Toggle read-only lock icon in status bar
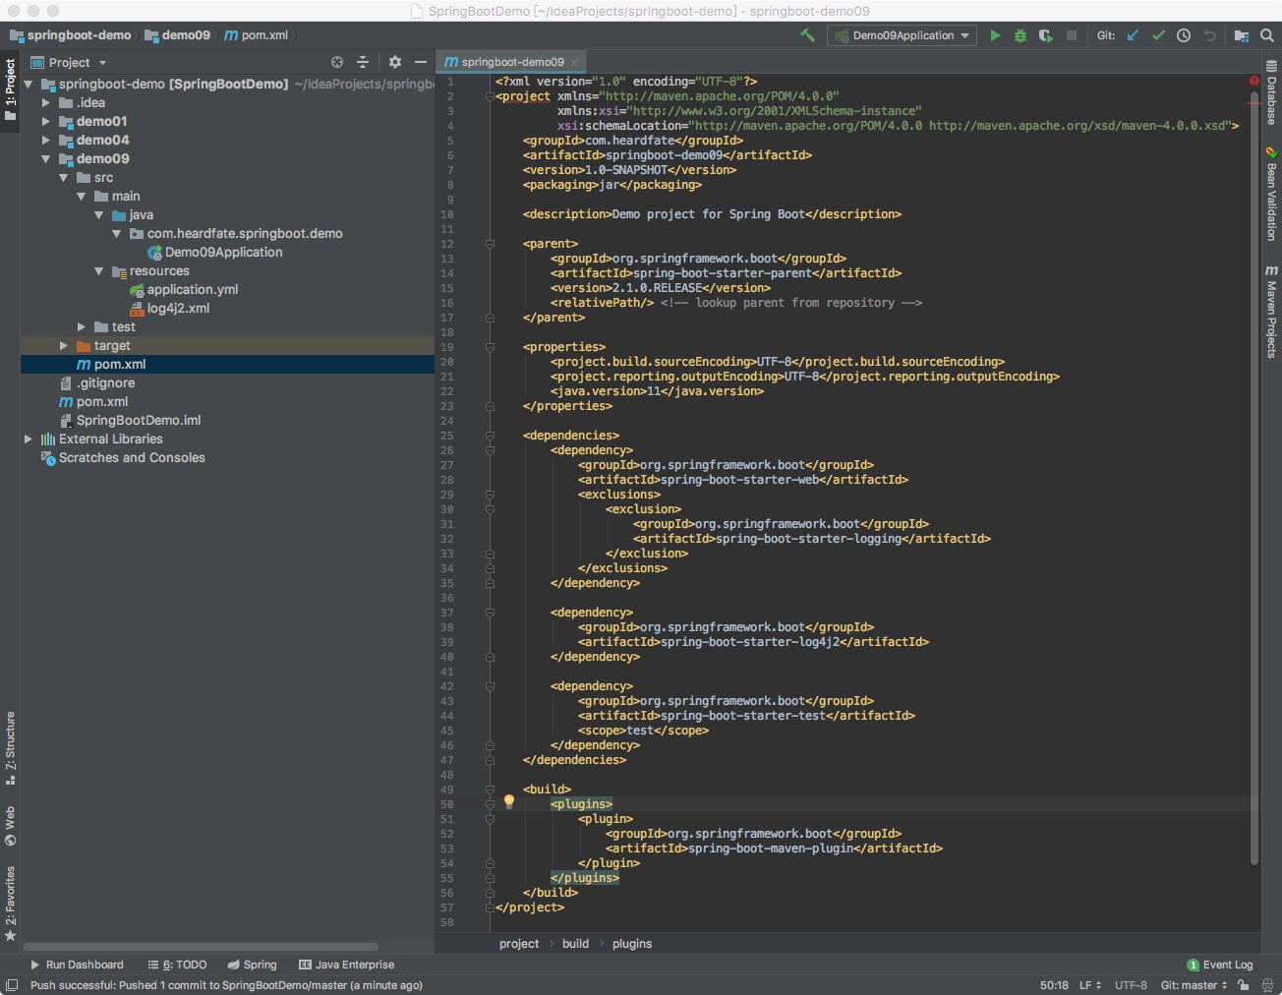The height and width of the screenshot is (995, 1282). [x=1243, y=985]
